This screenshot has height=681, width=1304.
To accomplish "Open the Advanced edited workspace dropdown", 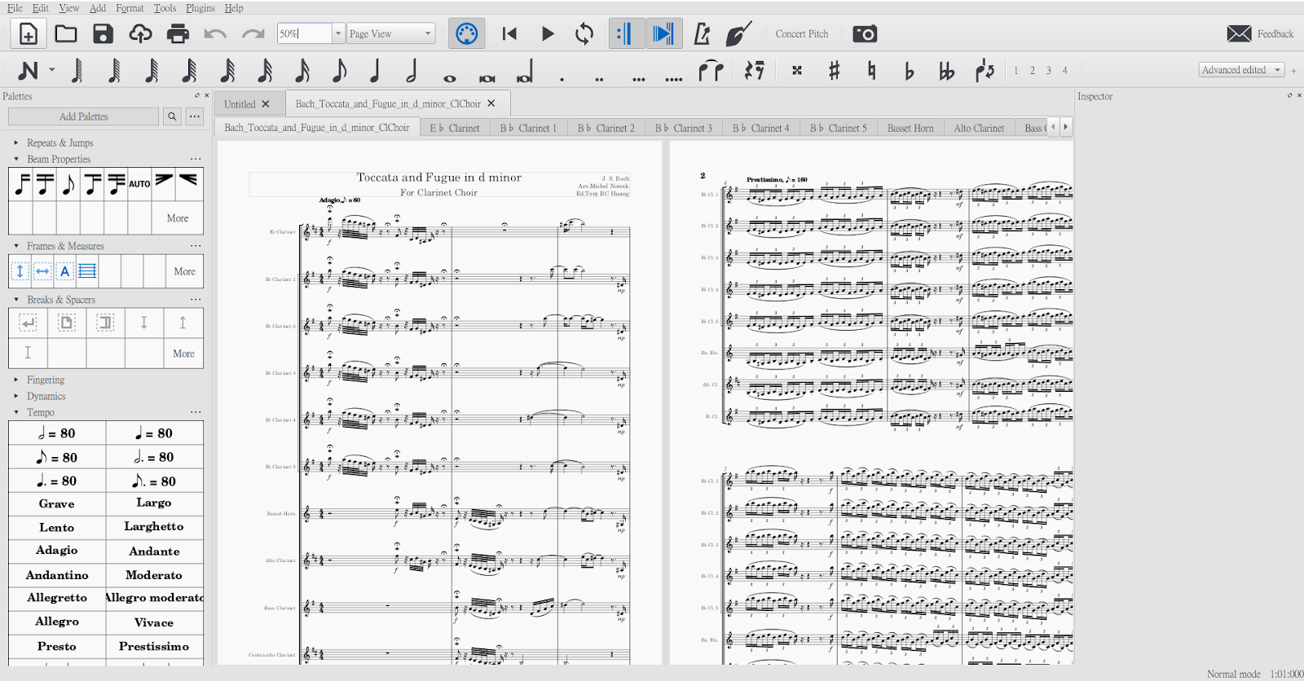I will click(1242, 70).
